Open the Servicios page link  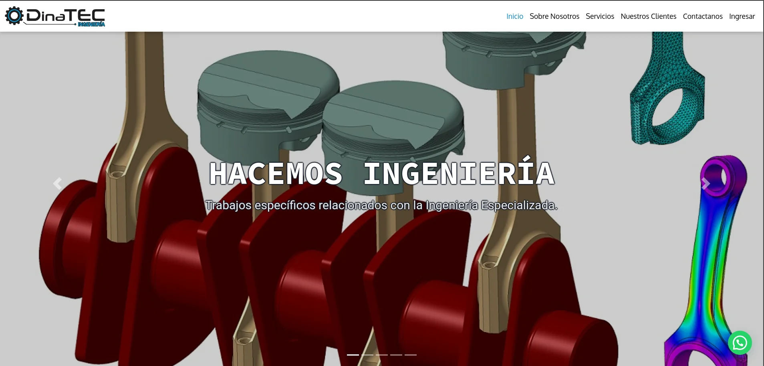click(x=600, y=16)
